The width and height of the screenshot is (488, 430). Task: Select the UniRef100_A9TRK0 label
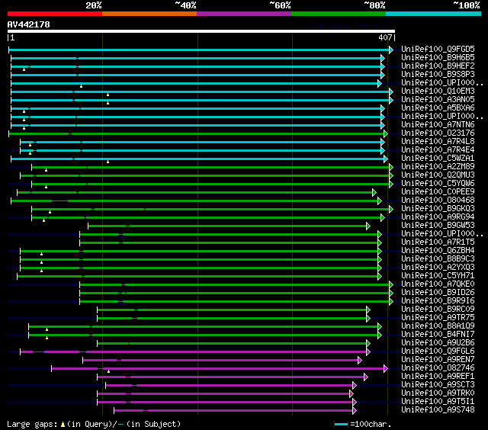[438, 393]
